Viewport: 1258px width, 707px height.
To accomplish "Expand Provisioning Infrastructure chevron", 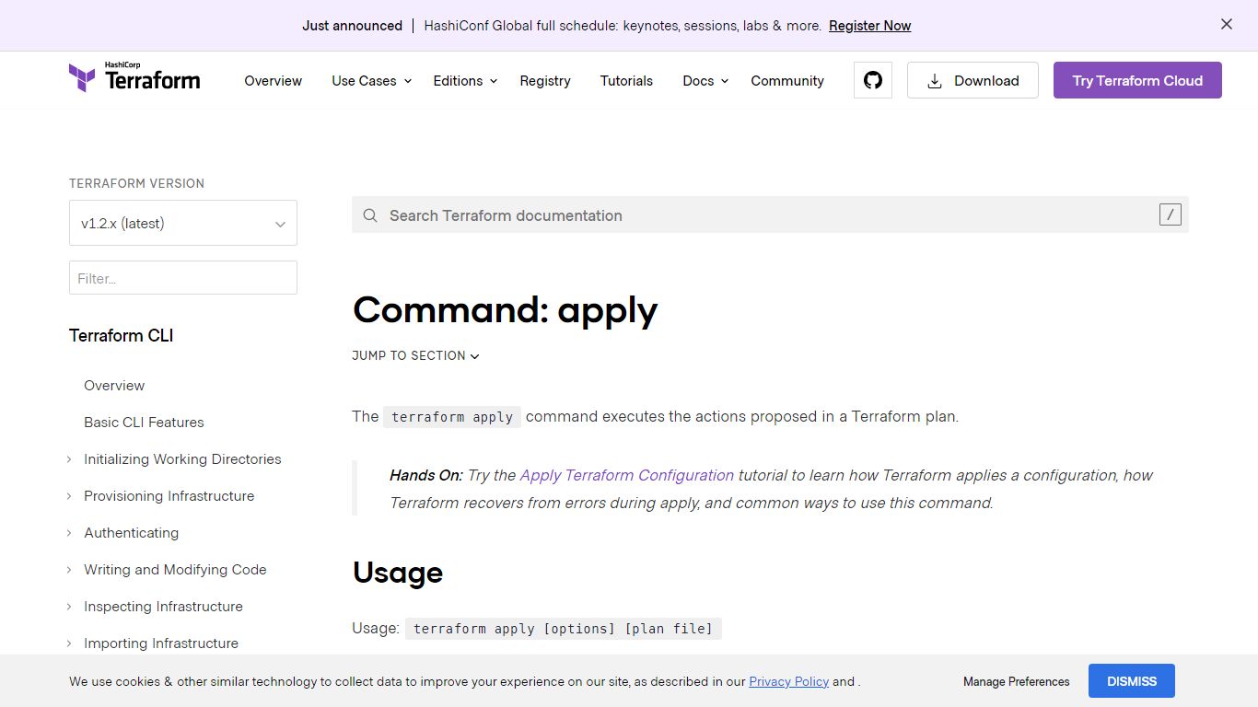I will tap(69, 495).
